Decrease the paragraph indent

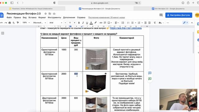pyautogui.click(x=146, y=23)
